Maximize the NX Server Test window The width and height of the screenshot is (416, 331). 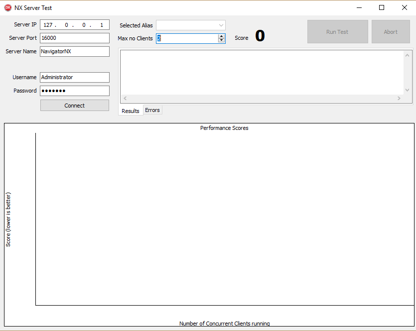(382, 7)
